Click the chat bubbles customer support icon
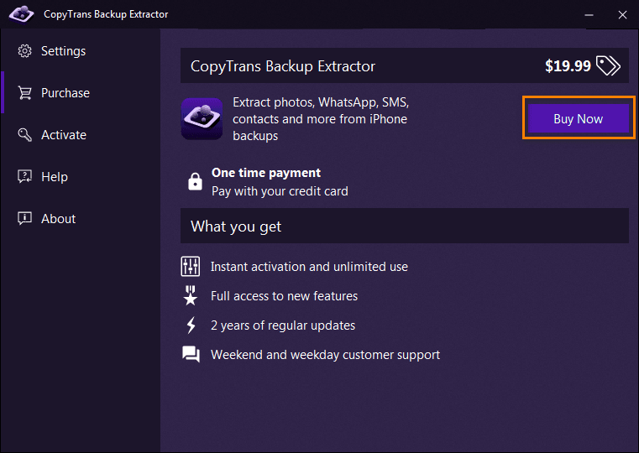639x453 pixels. (191, 354)
